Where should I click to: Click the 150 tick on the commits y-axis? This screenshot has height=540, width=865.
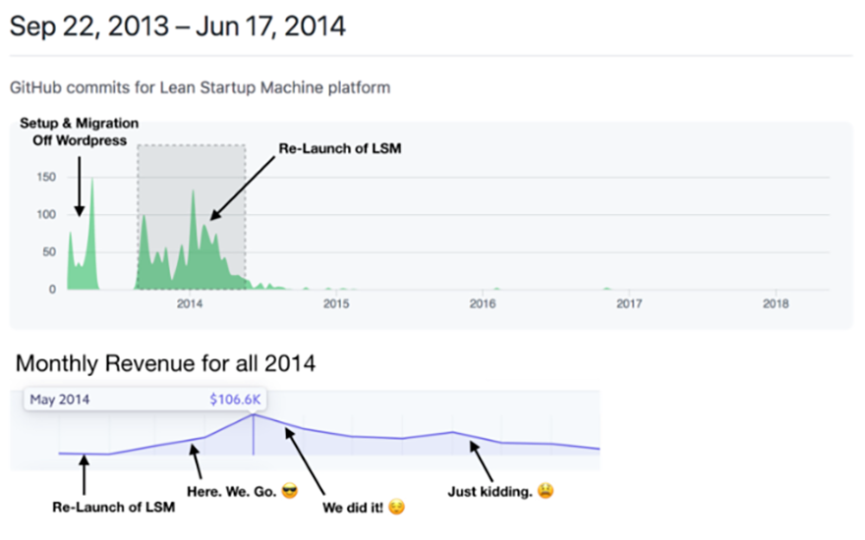[x=45, y=177]
